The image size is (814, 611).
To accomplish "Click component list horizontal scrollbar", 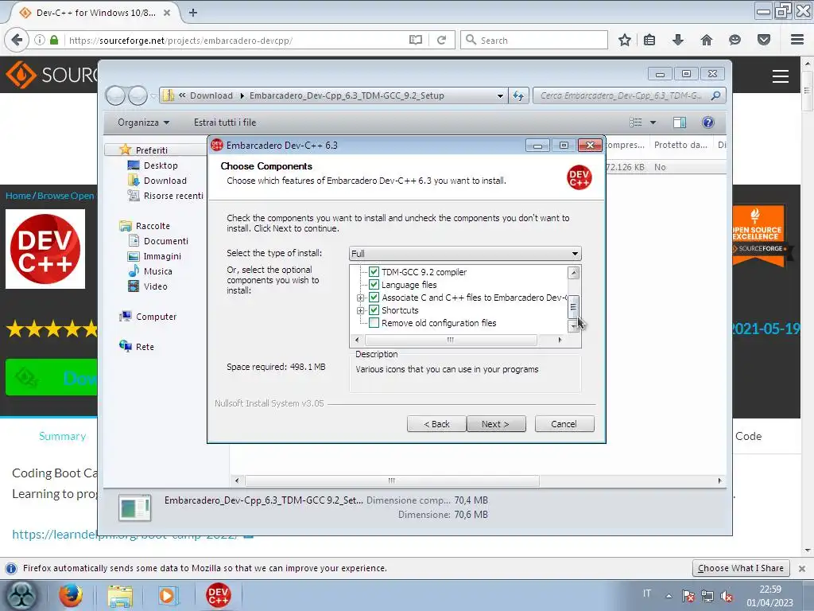I will (451, 340).
